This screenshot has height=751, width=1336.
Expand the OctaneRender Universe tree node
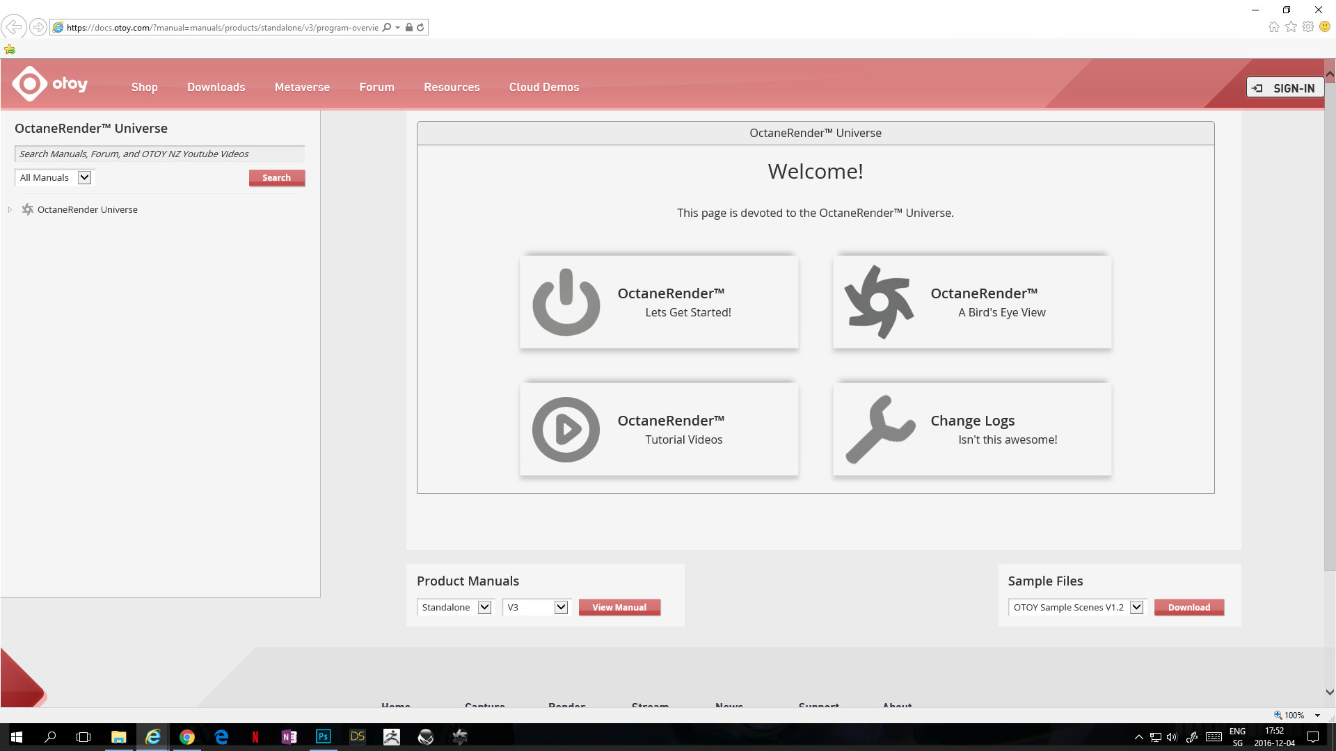[10, 209]
